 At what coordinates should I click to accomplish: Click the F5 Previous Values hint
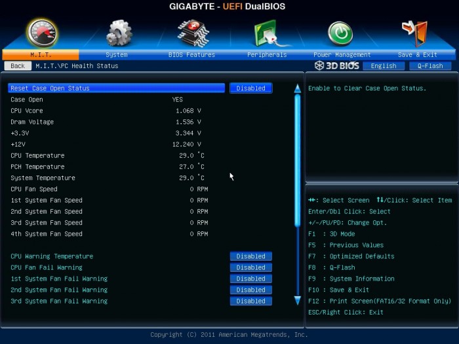pyautogui.click(x=346, y=245)
